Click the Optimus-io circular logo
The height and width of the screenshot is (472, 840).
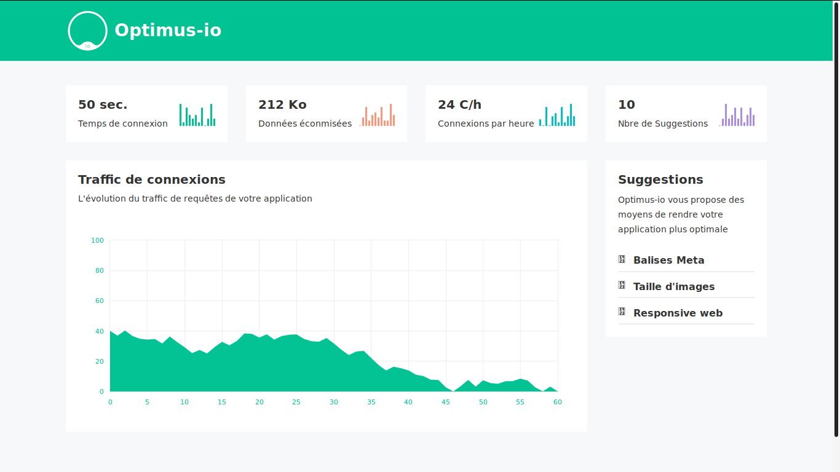pos(87,31)
